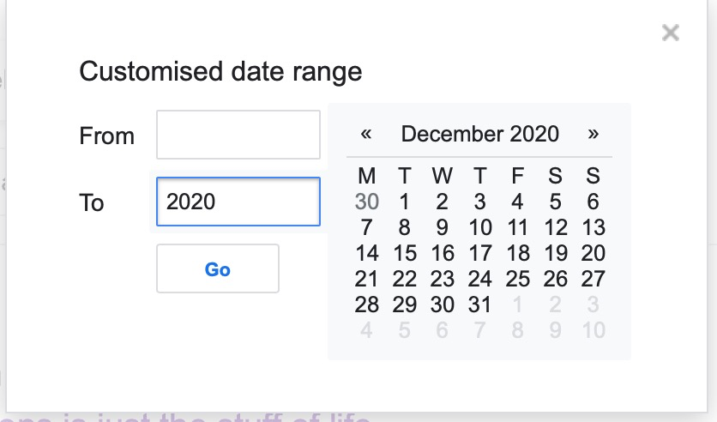Go to previous month in calendar

pyautogui.click(x=366, y=134)
